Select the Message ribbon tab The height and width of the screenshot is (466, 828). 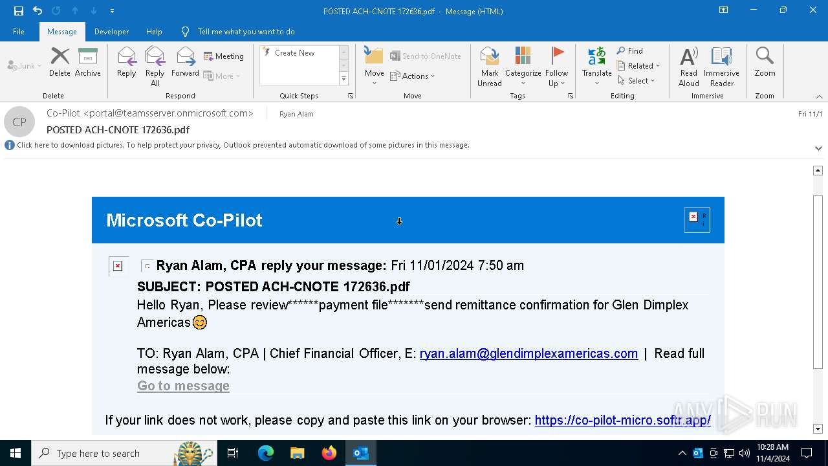click(62, 32)
